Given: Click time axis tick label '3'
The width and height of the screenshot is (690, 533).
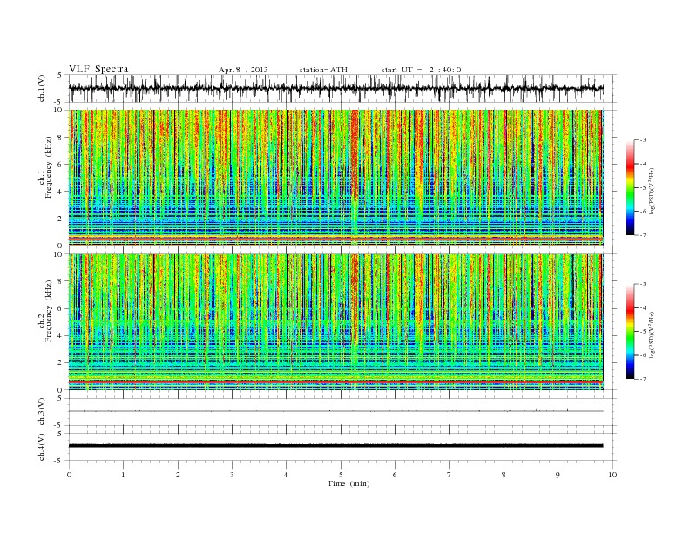Looking at the screenshot, I should click(233, 475).
